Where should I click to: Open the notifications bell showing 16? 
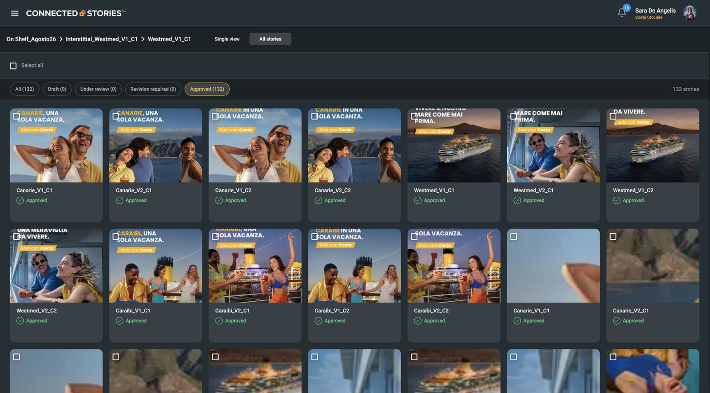point(622,12)
